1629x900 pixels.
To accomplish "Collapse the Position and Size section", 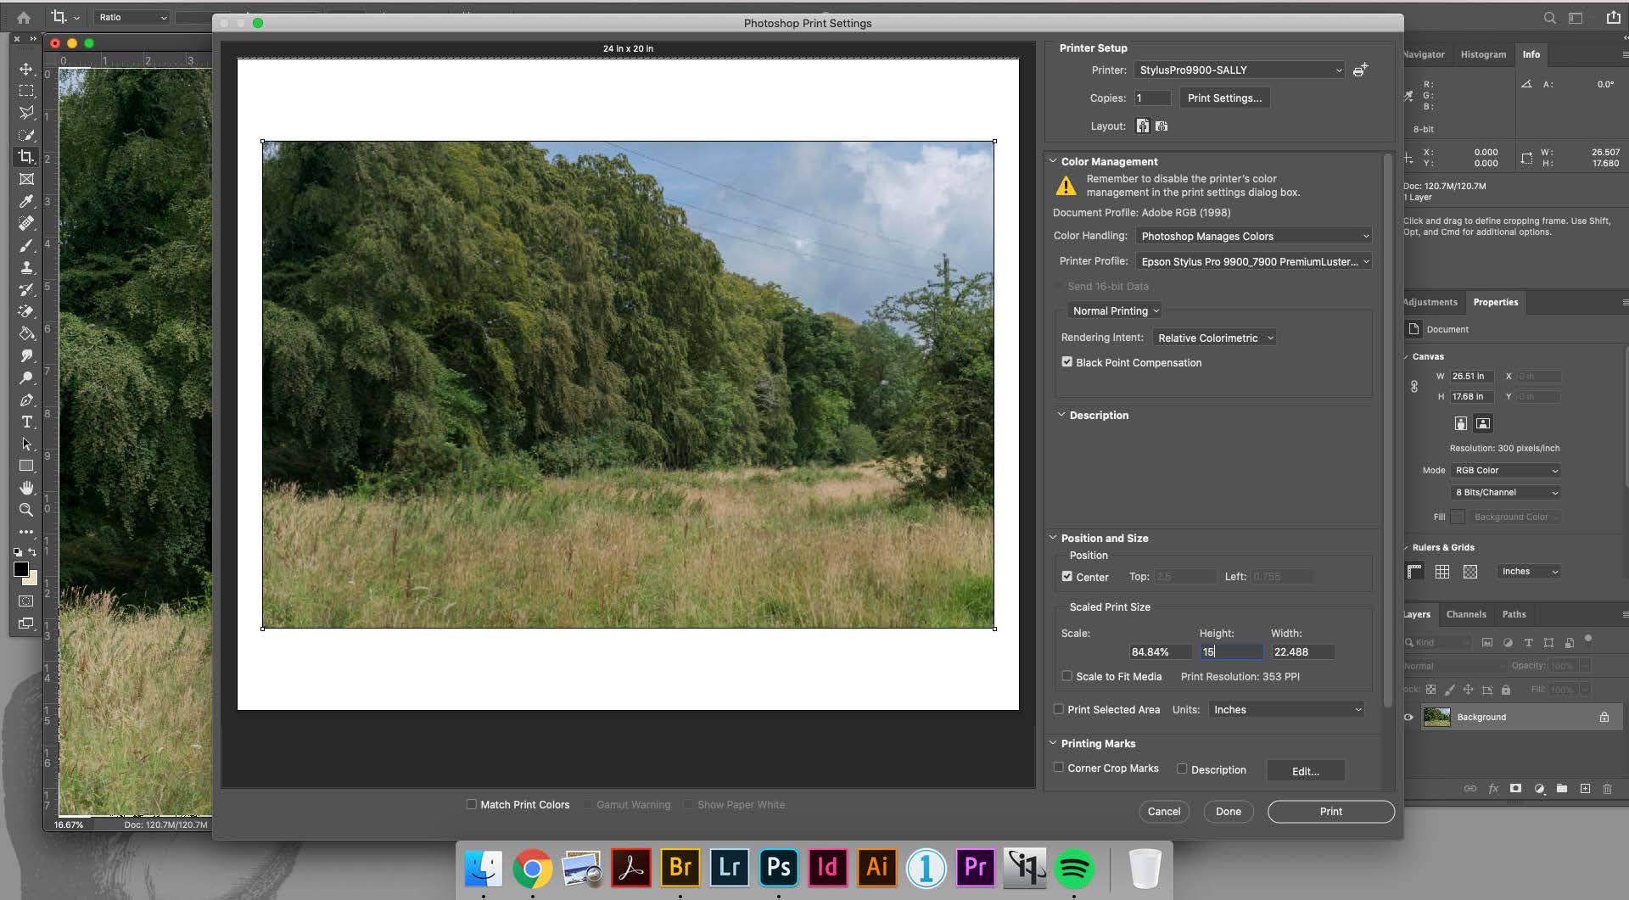I will click(x=1053, y=538).
